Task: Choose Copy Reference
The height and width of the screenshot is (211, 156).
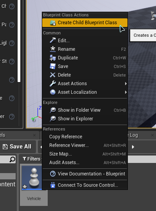Action: pyautogui.click(x=85, y=137)
